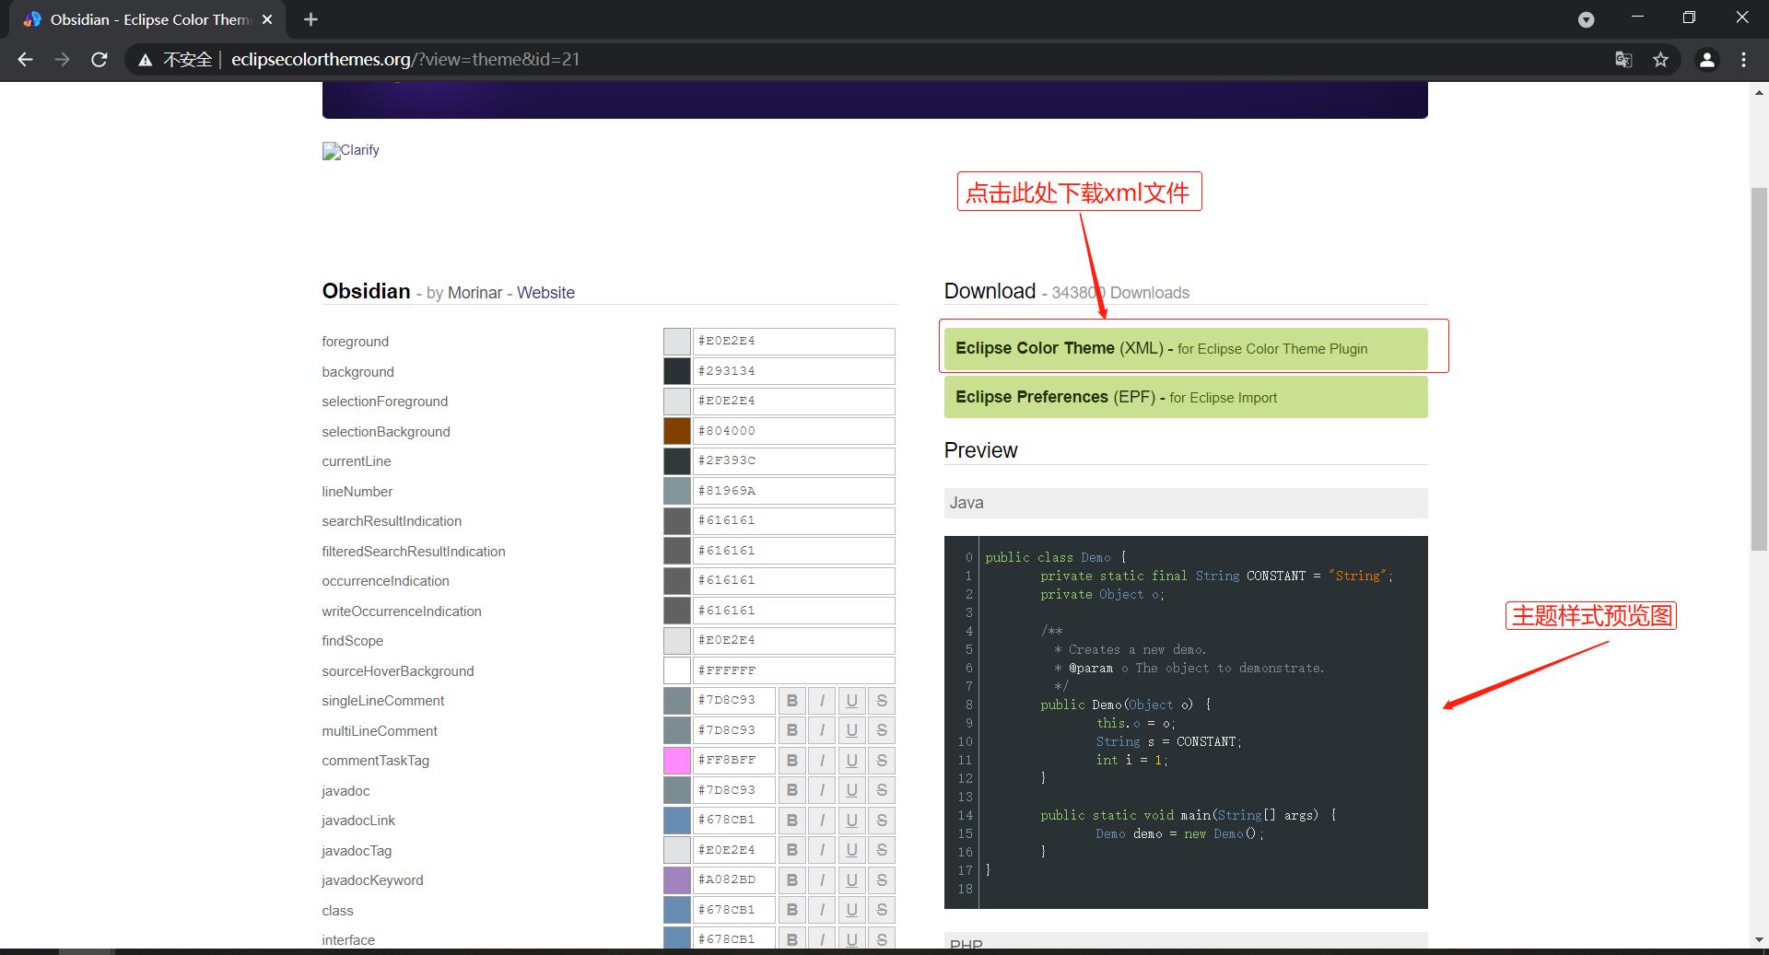Edit commentTaskTag hex field #FF8BFF
The width and height of the screenshot is (1769, 955).
(x=733, y=761)
